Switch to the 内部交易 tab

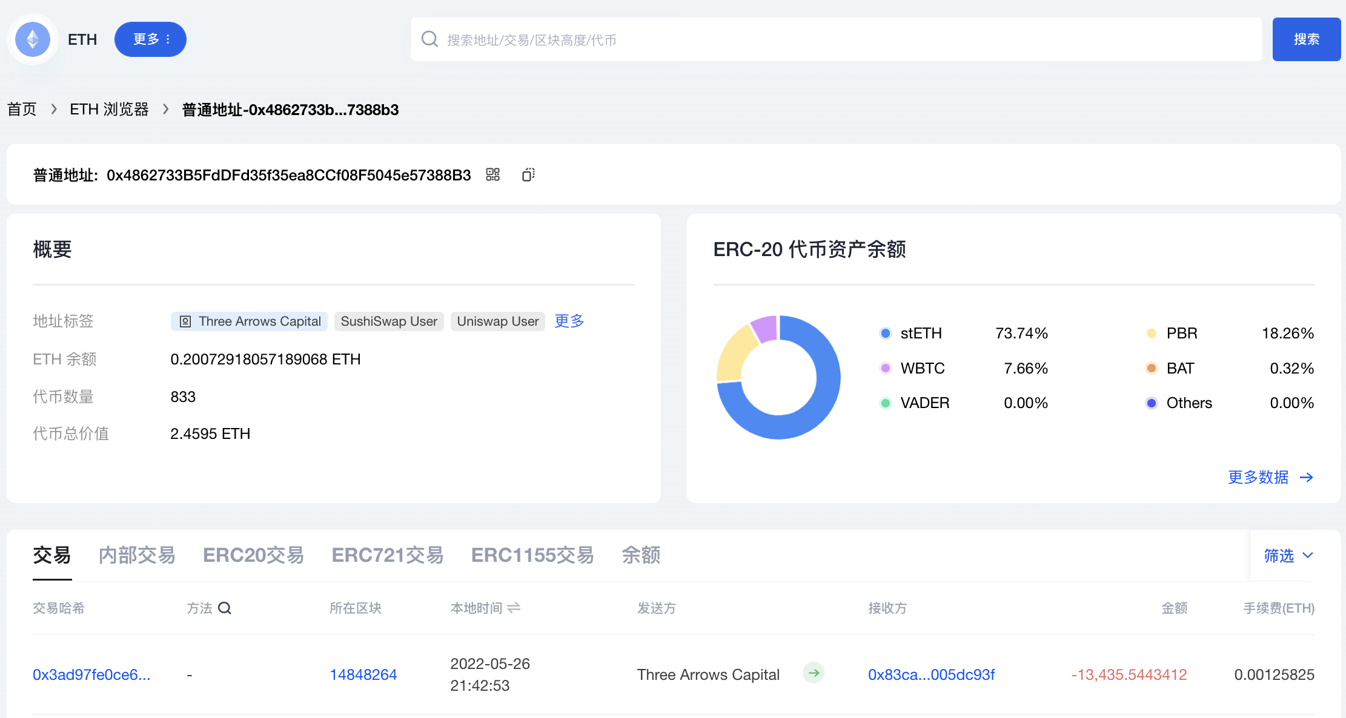137,555
